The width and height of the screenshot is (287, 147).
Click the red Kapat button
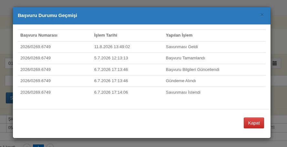pos(254,123)
